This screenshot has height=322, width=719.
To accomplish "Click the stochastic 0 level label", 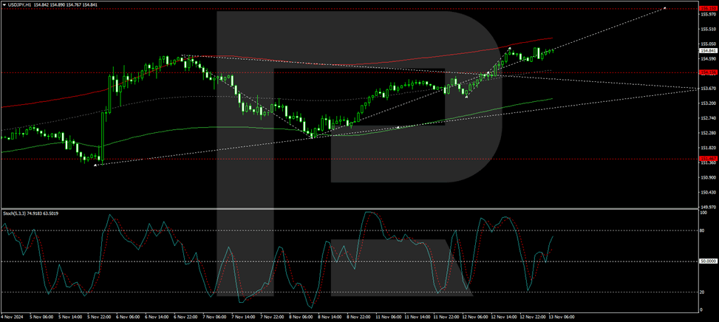I will [x=702, y=310].
